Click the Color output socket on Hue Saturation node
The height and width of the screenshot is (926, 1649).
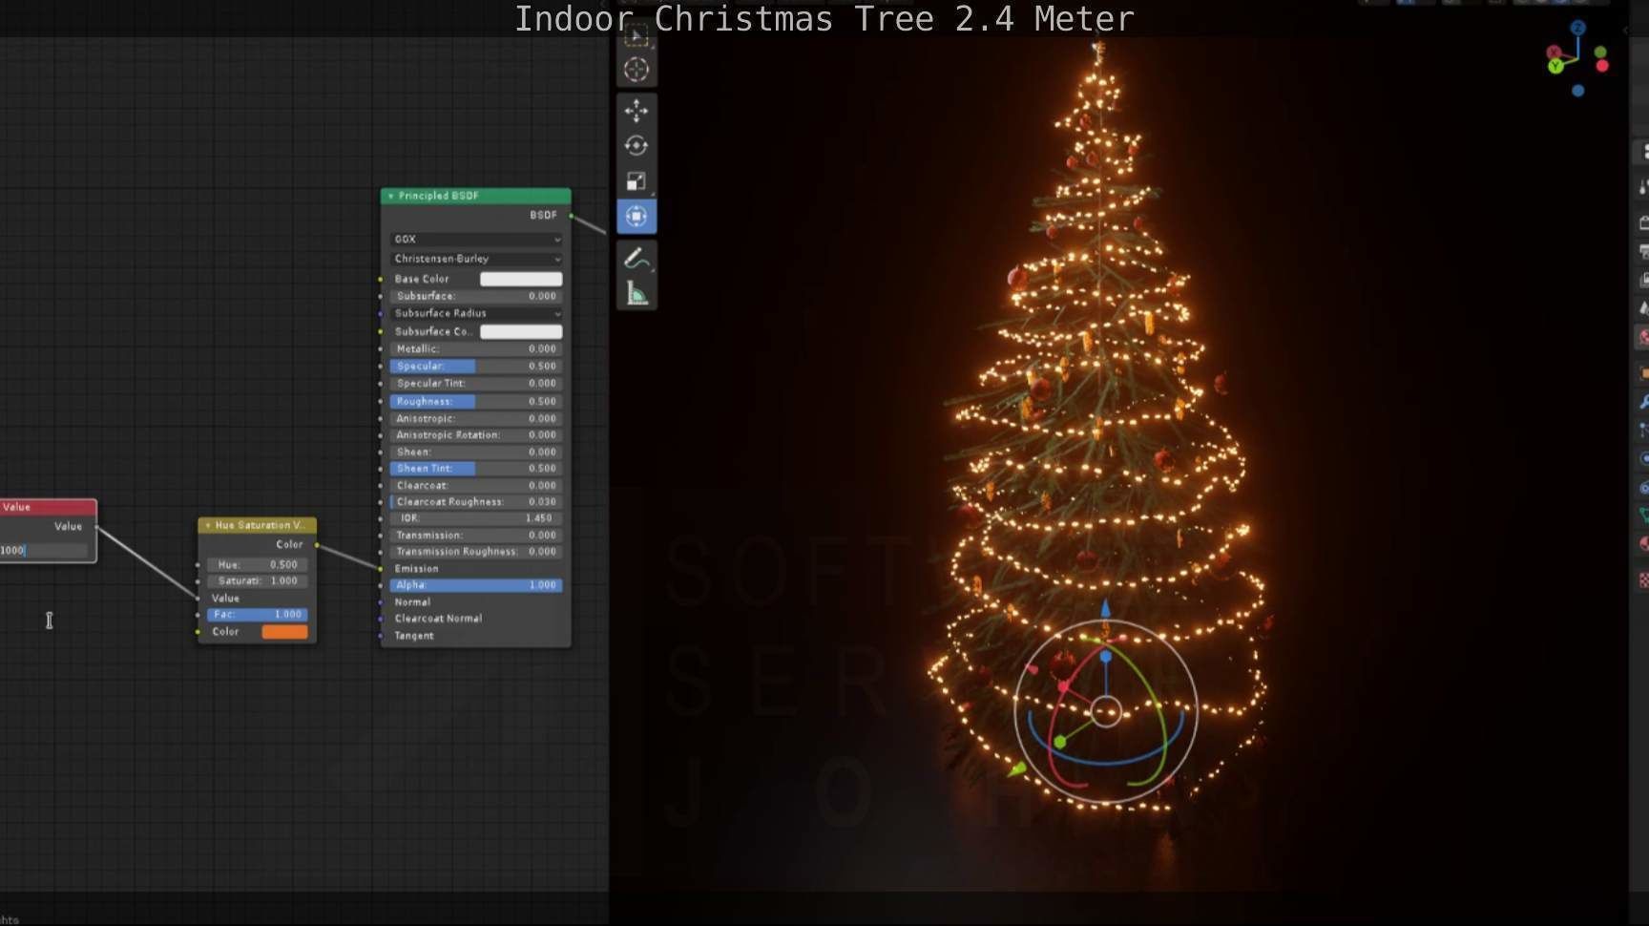[x=317, y=545]
